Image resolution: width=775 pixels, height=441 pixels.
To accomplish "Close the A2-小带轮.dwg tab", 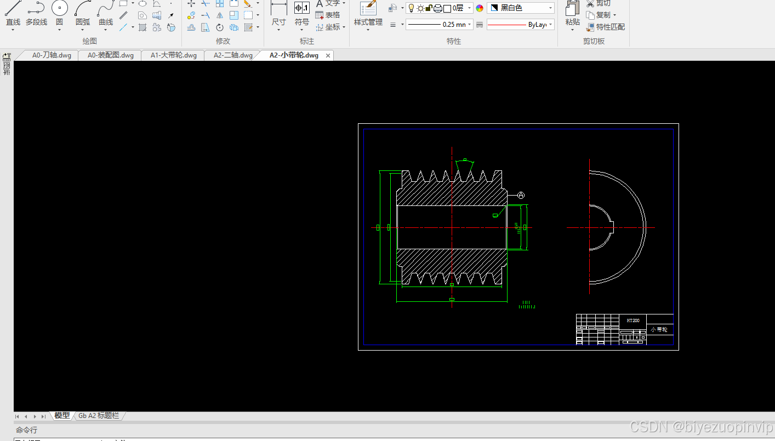I will pyautogui.click(x=328, y=55).
